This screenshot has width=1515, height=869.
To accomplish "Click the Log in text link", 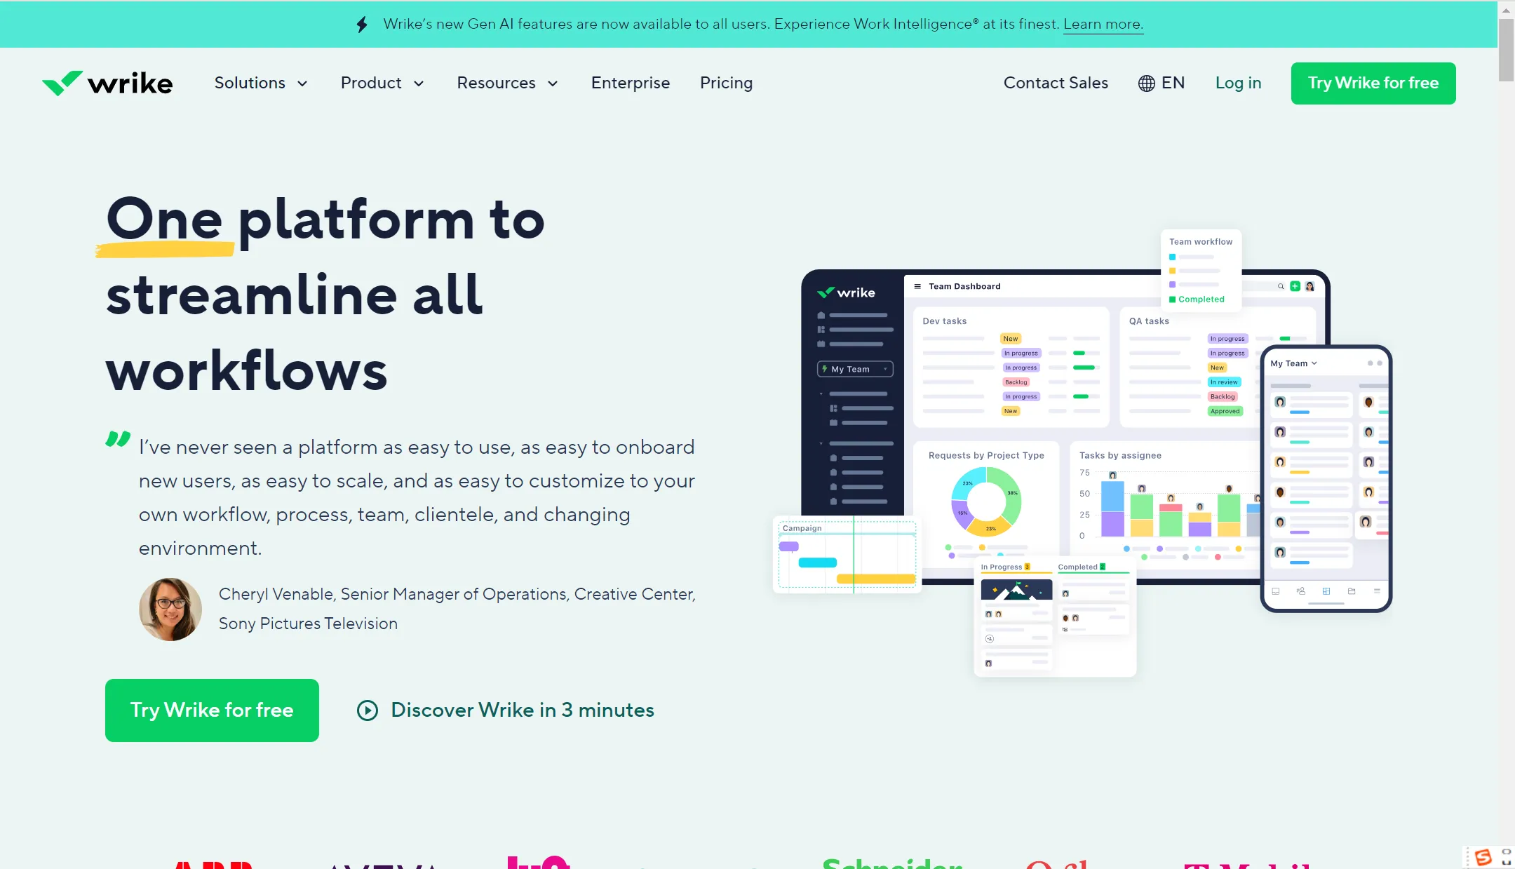I will pyautogui.click(x=1238, y=83).
